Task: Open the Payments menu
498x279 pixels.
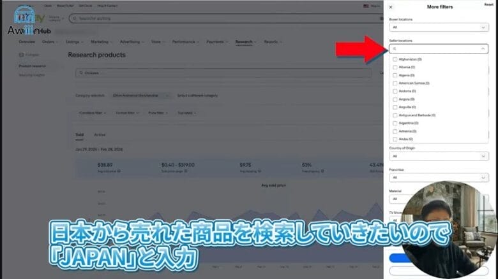Action: (216, 42)
